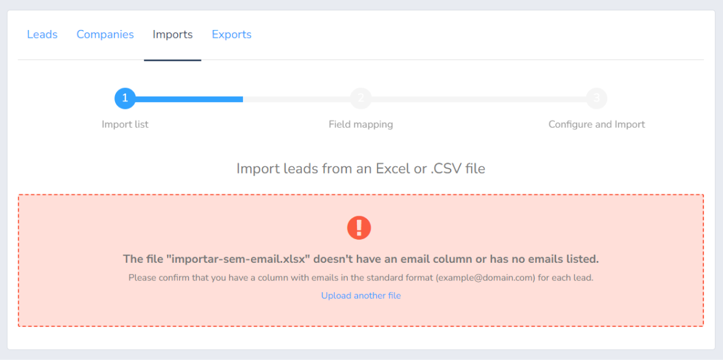Screen dimensions: 723x360
Task: Click the gray unfilled progress track
Action: pyautogui.click(x=478, y=98)
